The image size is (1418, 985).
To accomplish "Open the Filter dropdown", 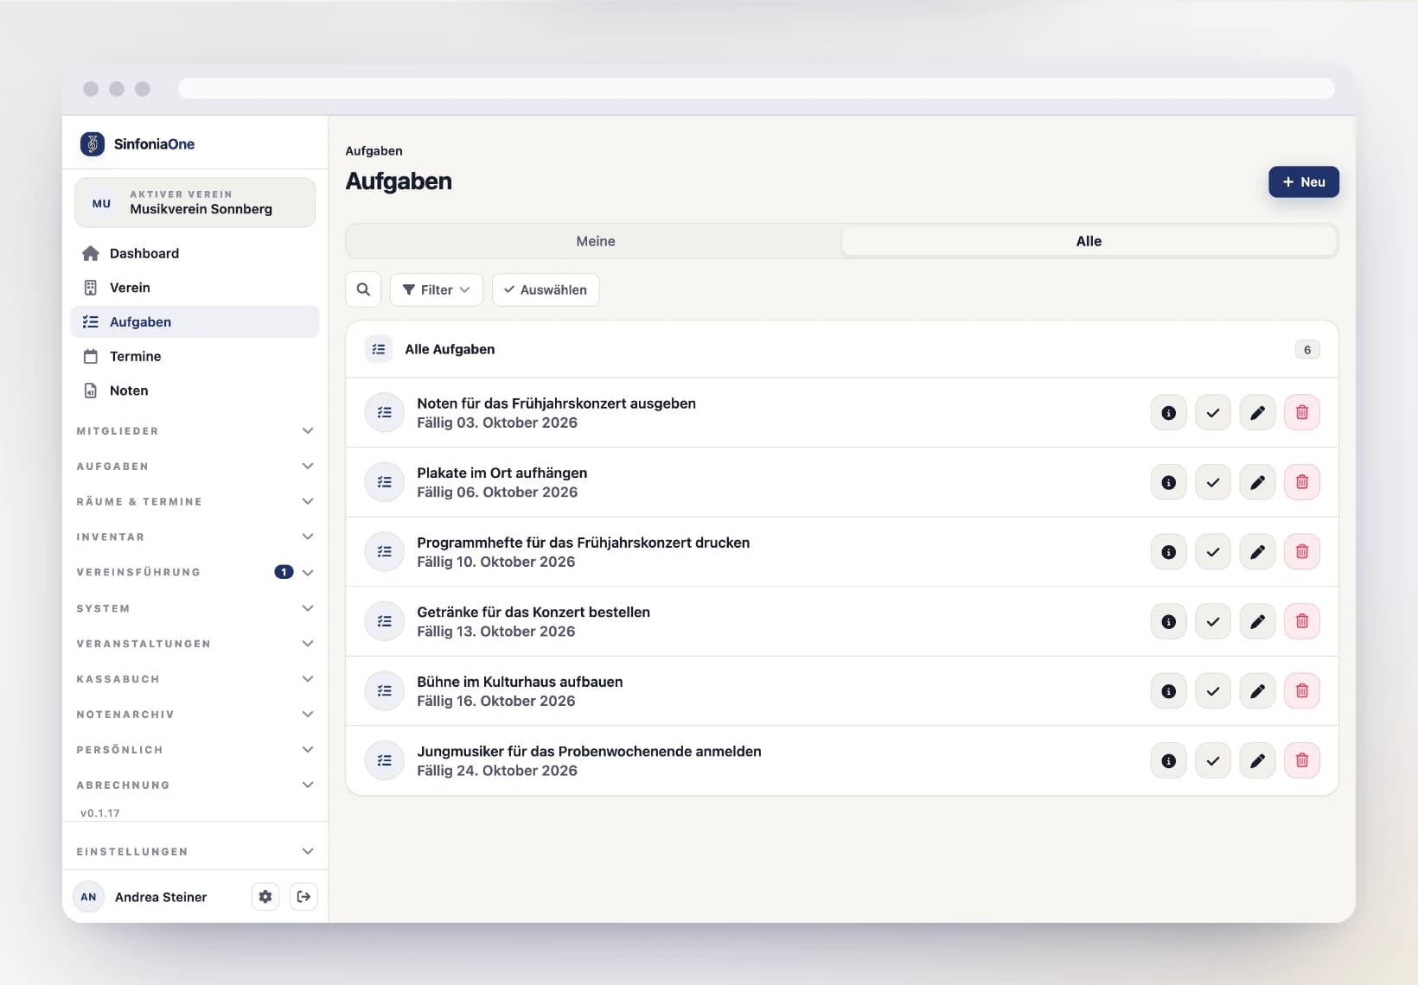I will (437, 289).
